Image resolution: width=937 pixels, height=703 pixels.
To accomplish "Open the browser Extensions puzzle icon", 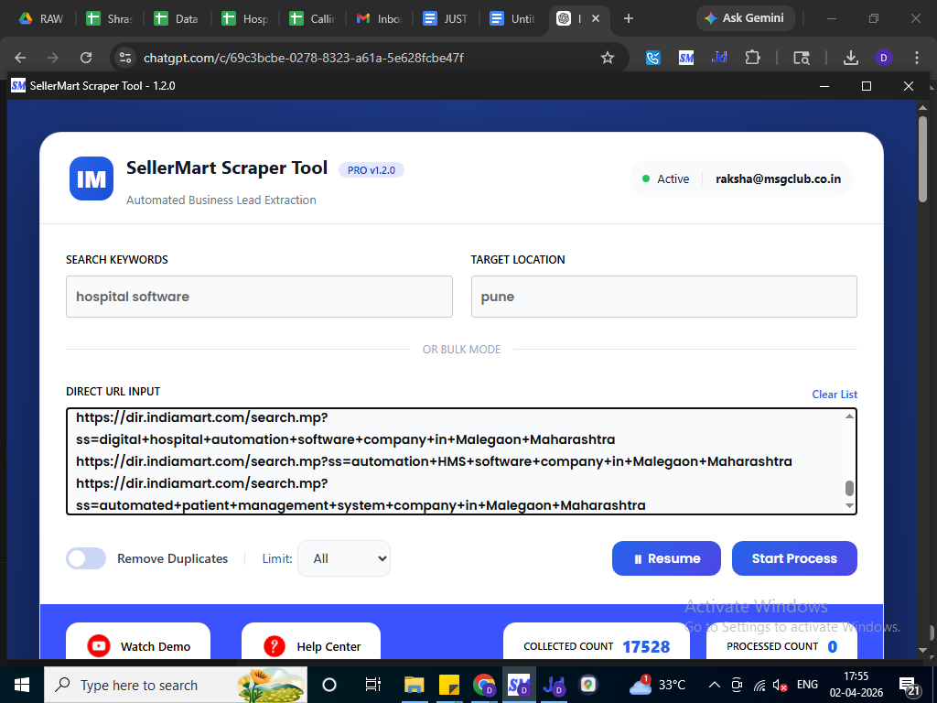I will tap(752, 58).
